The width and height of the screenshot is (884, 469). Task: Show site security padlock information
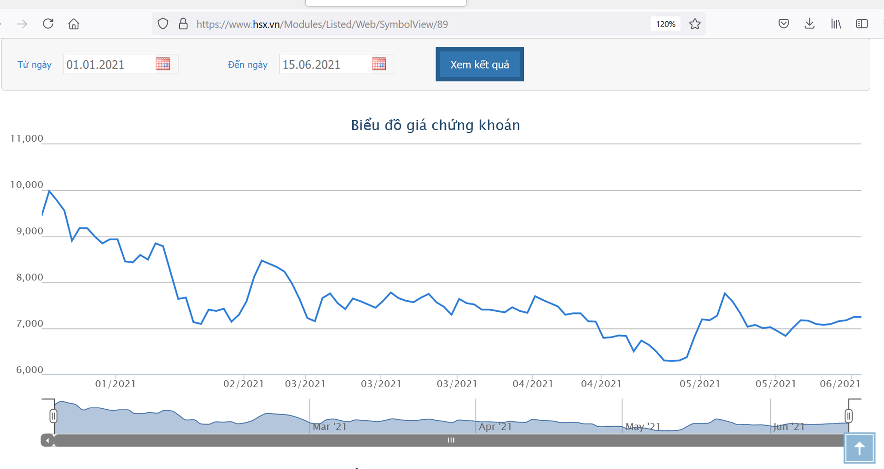coord(183,24)
